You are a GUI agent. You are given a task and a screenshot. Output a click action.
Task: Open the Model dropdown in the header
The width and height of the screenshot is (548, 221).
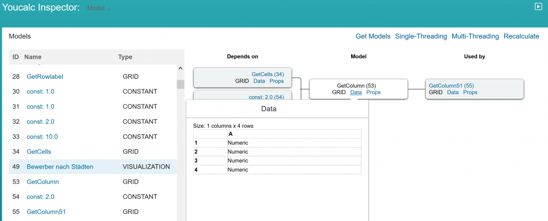click(x=99, y=8)
